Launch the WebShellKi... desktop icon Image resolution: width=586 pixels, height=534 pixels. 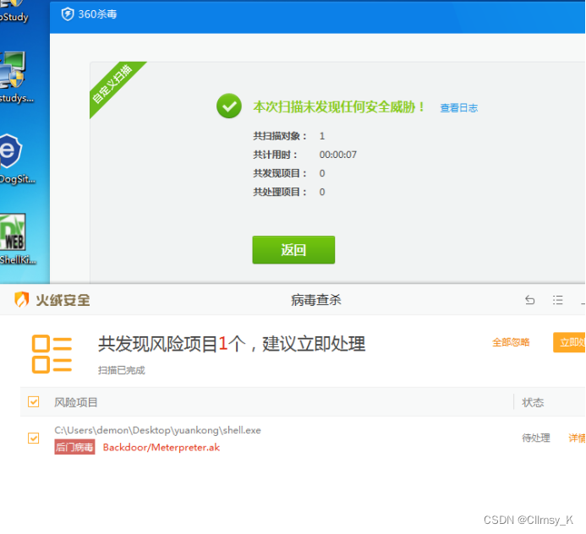point(13,232)
